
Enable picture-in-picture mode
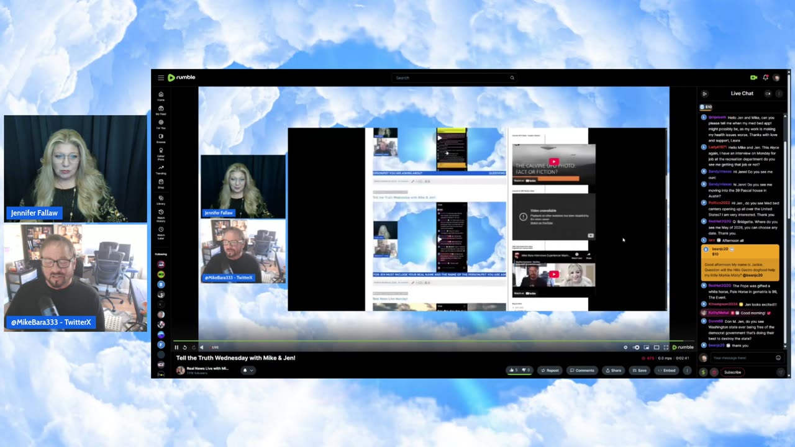coord(647,348)
